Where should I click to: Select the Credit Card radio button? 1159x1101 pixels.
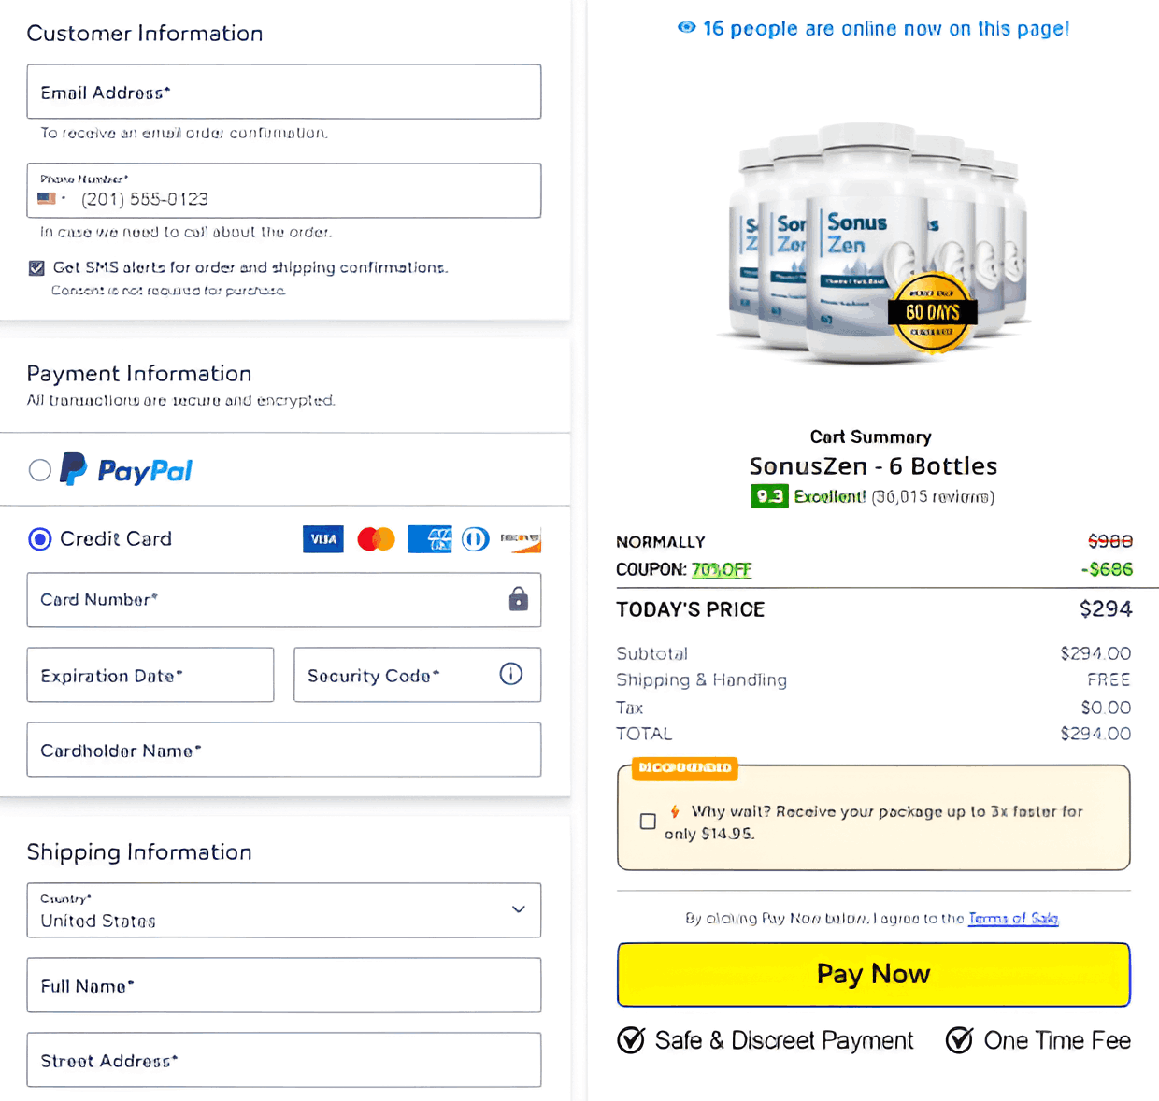pyautogui.click(x=40, y=539)
